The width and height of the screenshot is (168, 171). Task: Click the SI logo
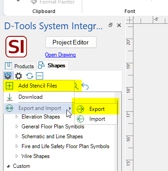16,47
